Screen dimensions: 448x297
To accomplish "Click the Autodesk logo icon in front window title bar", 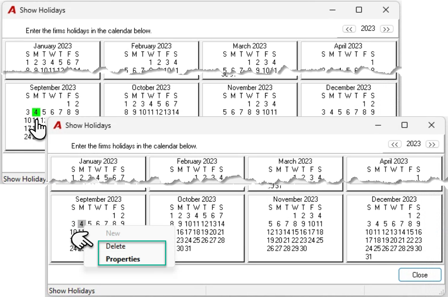I will (x=57, y=125).
